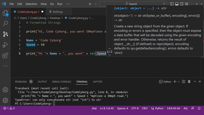Open the Run menu
Image resolution: width=204 pixels, height=115 pixels.
(60, 4)
